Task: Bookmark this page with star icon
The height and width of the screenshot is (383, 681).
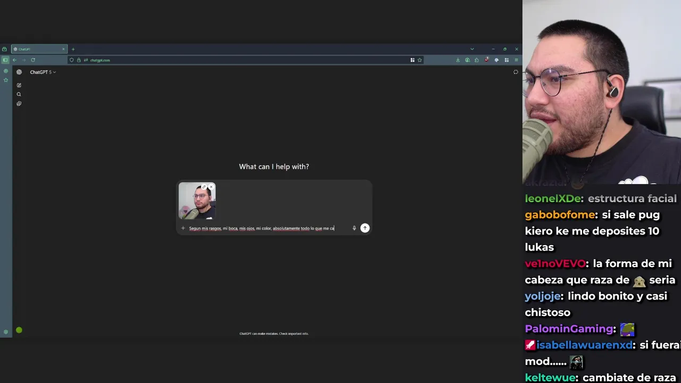Action: click(x=419, y=60)
